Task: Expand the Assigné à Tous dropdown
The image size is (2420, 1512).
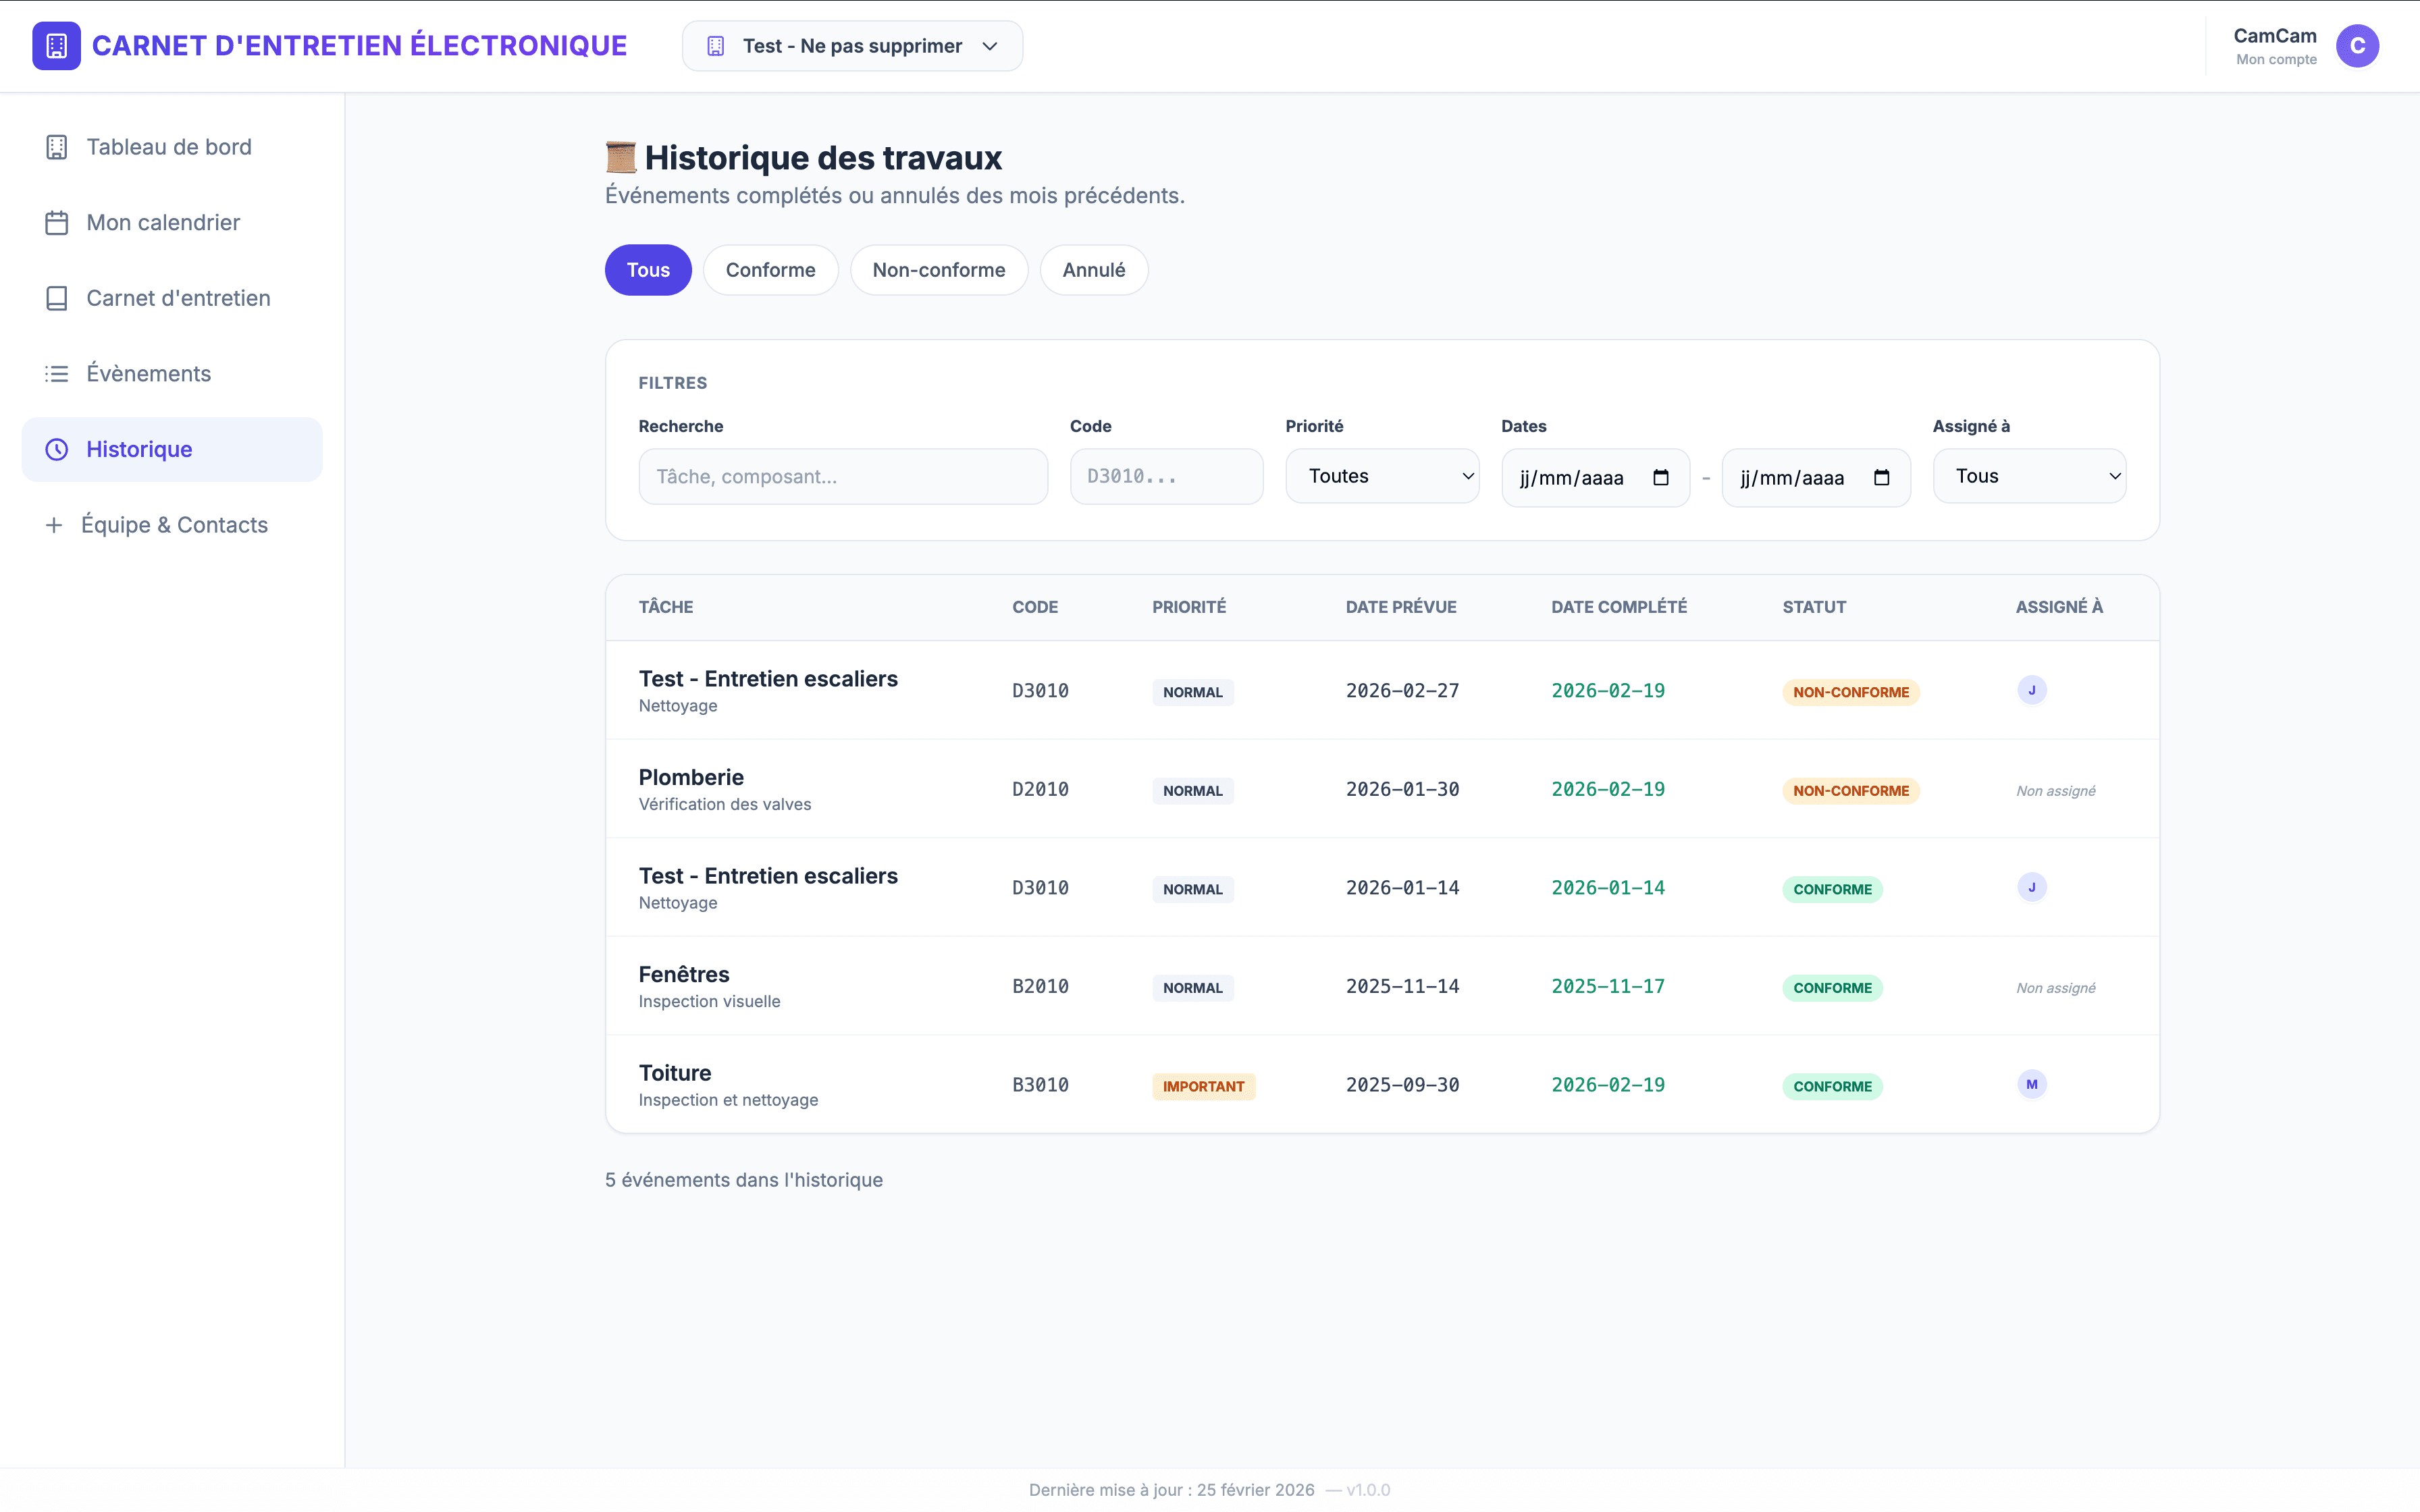Action: click(2028, 476)
